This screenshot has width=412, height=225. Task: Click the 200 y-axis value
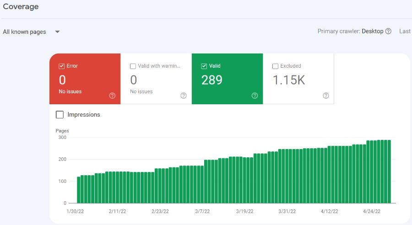point(62,159)
